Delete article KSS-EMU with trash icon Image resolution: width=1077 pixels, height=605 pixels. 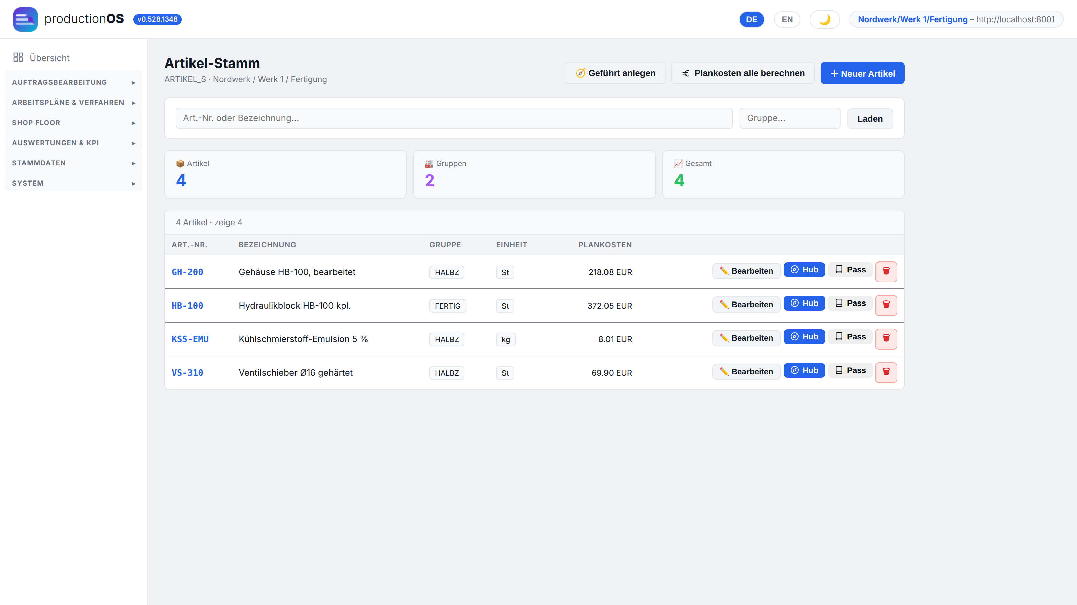pyautogui.click(x=886, y=338)
